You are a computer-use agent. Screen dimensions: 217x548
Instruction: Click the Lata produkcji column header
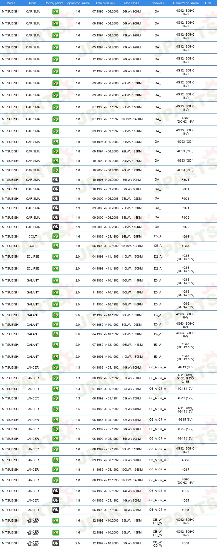tap(105, 3)
